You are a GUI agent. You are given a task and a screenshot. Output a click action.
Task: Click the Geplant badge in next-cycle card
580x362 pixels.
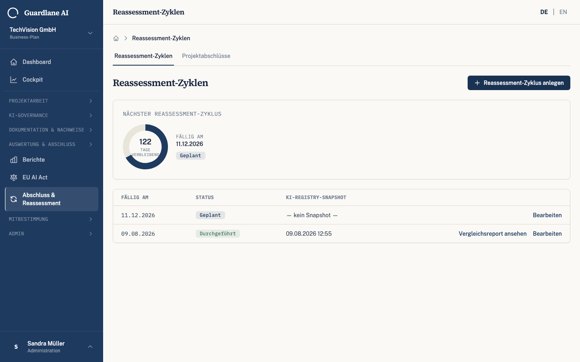[191, 156]
